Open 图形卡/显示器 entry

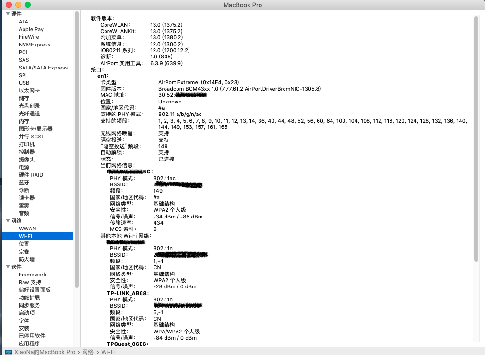pyautogui.click(x=35, y=129)
